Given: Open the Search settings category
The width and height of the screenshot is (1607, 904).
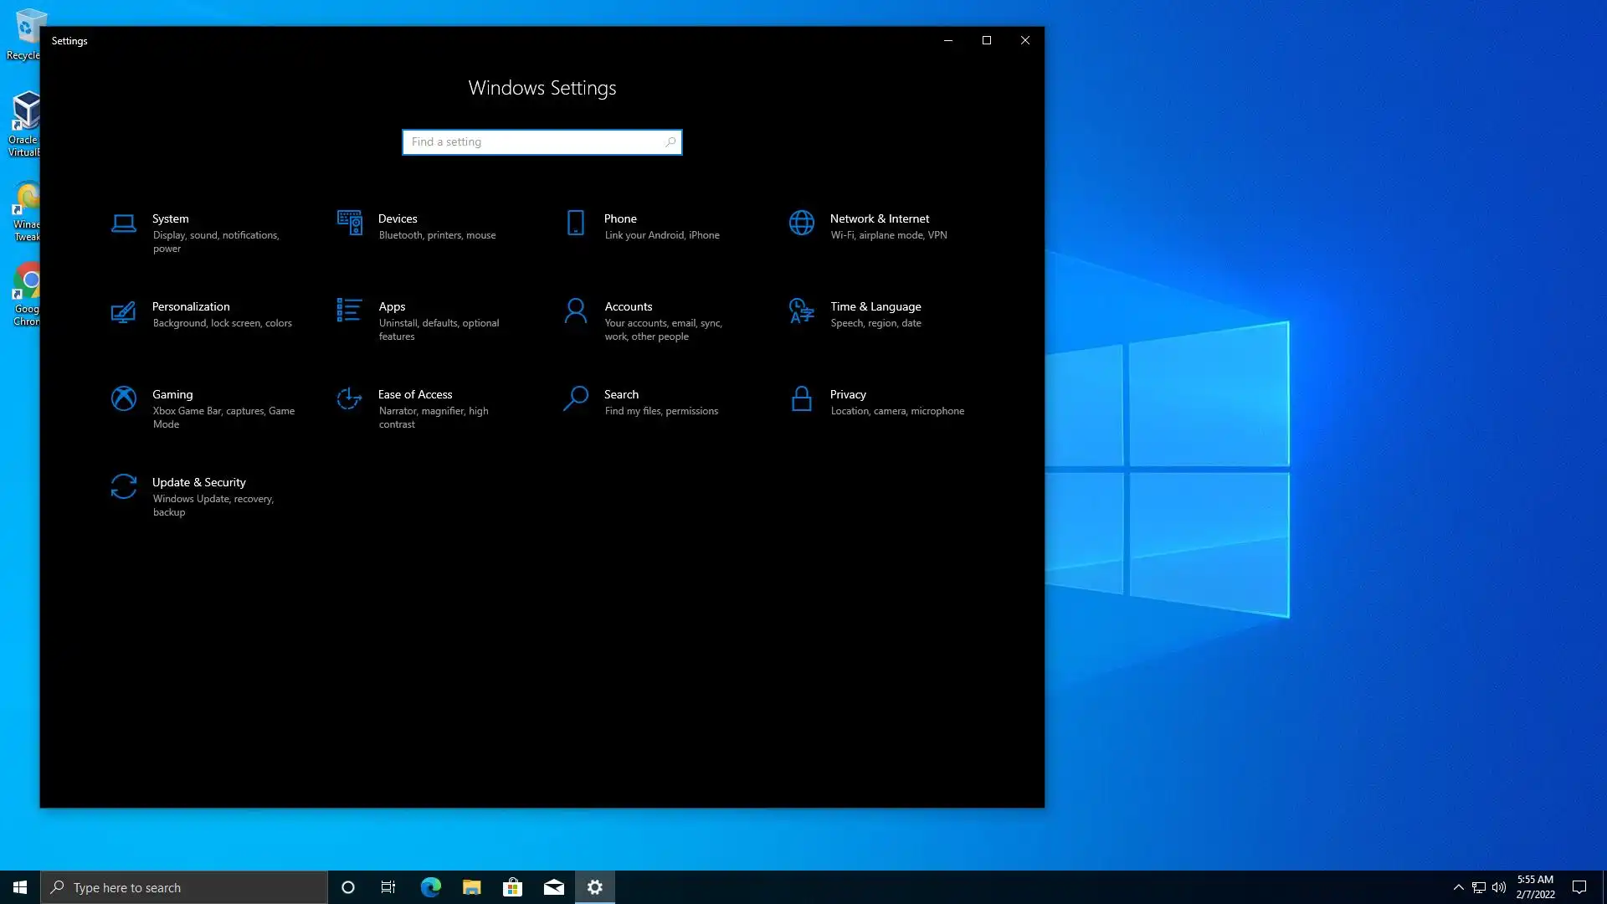Looking at the screenshot, I should pyautogui.click(x=621, y=395).
